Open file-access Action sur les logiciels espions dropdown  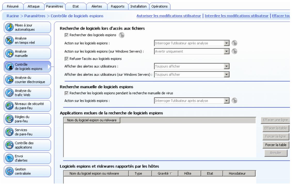click(x=192, y=43)
